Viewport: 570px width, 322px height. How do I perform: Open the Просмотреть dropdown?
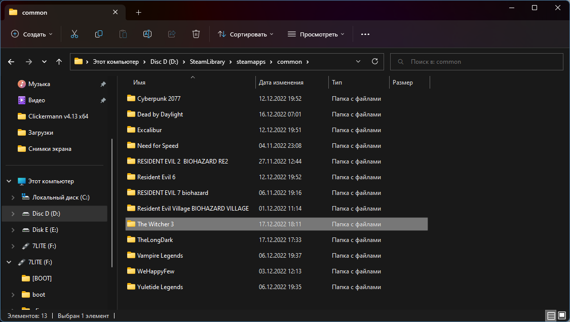pyautogui.click(x=316, y=34)
